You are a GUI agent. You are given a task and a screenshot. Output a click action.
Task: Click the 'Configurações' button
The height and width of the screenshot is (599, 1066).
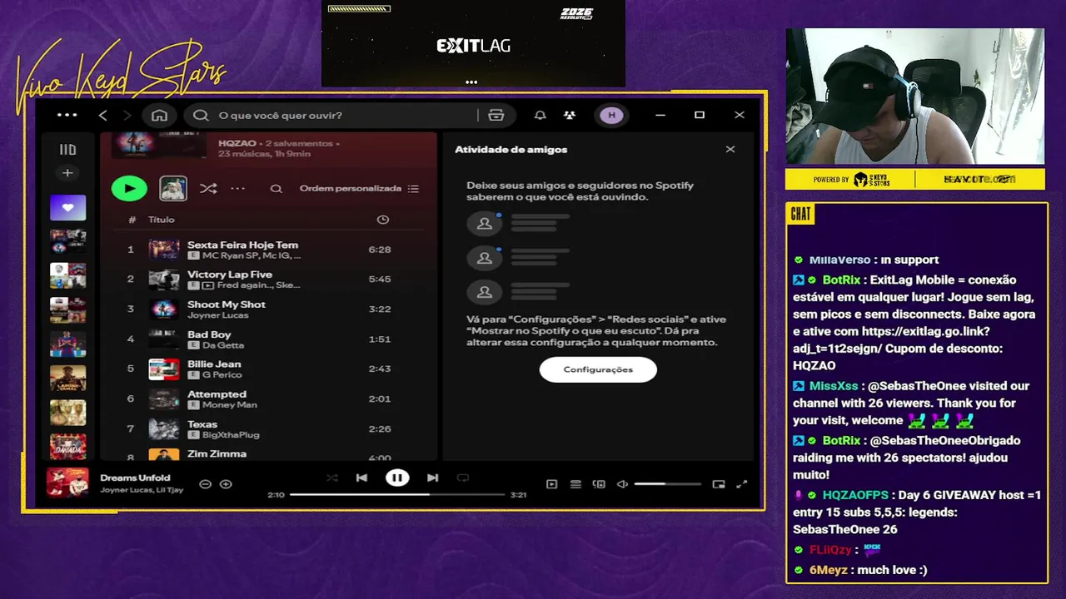pyautogui.click(x=598, y=369)
